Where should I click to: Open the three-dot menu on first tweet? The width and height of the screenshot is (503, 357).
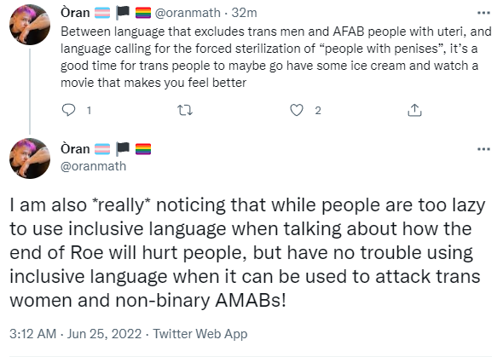pos(483,13)
